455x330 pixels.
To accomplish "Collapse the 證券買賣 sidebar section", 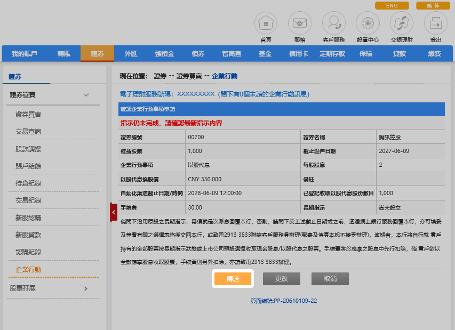I will 86,95.
